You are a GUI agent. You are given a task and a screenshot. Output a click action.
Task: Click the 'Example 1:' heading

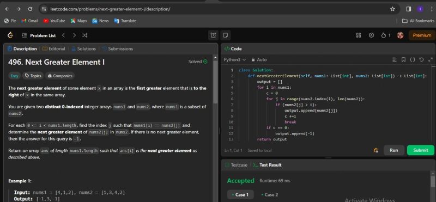20,181
